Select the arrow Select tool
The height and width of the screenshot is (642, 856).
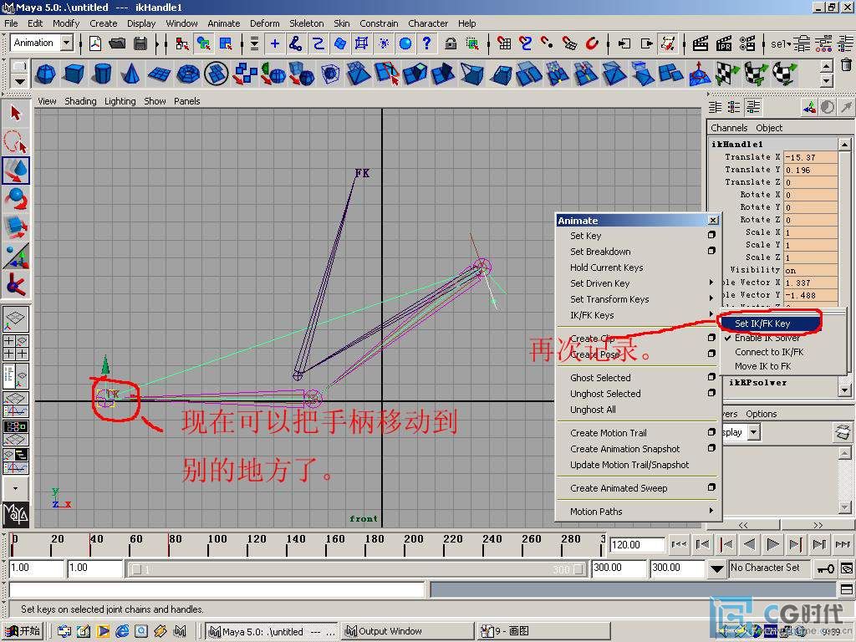(x=15, y=114)
